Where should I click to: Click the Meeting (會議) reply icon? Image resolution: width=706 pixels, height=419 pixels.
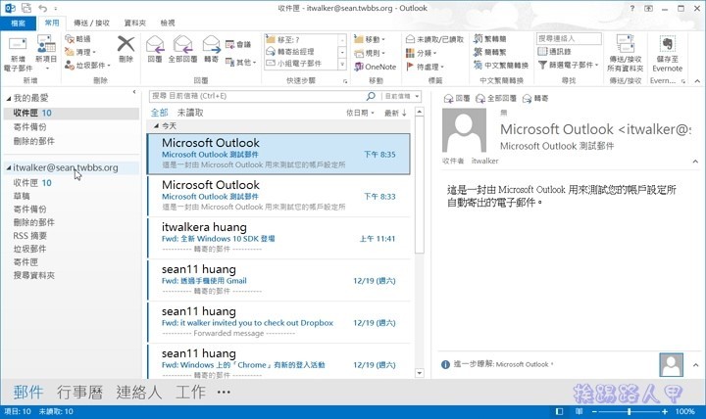(229, 44)
